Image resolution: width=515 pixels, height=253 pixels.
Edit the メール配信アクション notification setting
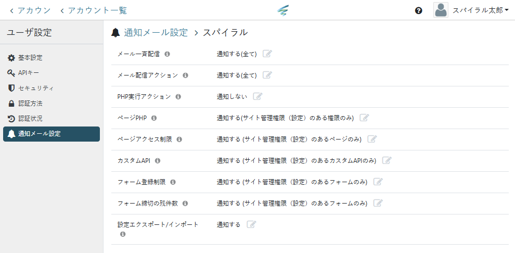(x=267, y=75)
